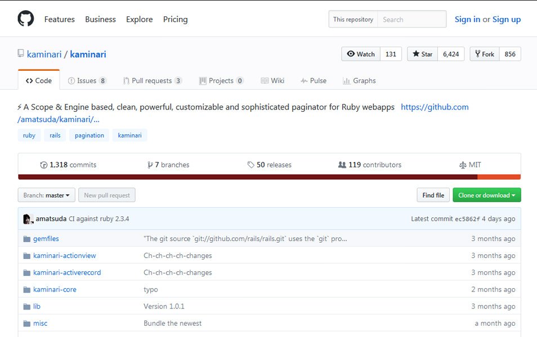Open the Branch: master dropdown

point(46,195)
